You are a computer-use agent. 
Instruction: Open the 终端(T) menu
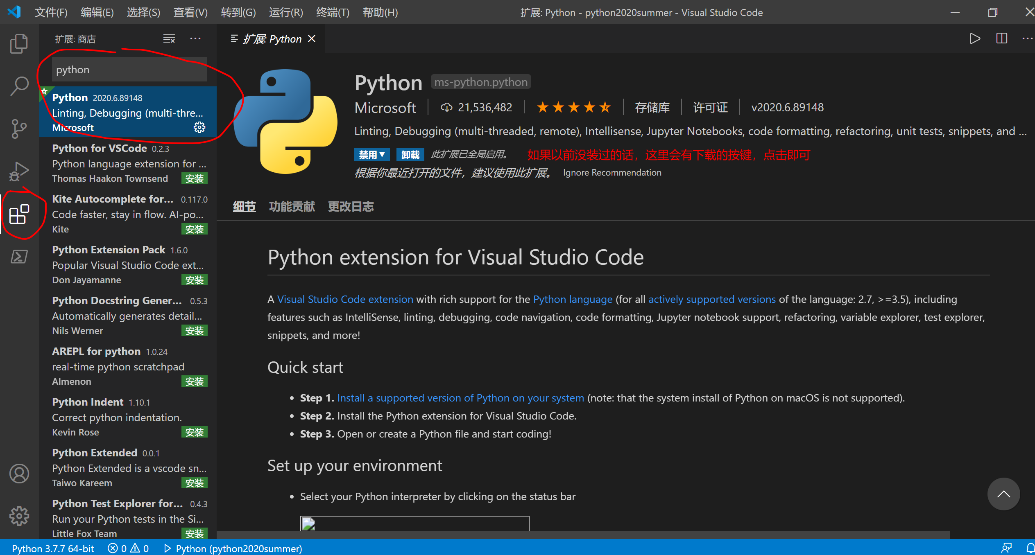tap(333, 12)
